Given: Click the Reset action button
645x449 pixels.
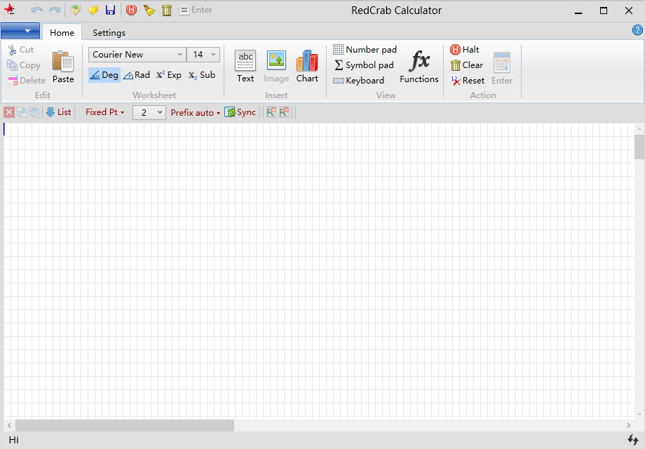Looking at the screenshot, I should click(468, 81).
